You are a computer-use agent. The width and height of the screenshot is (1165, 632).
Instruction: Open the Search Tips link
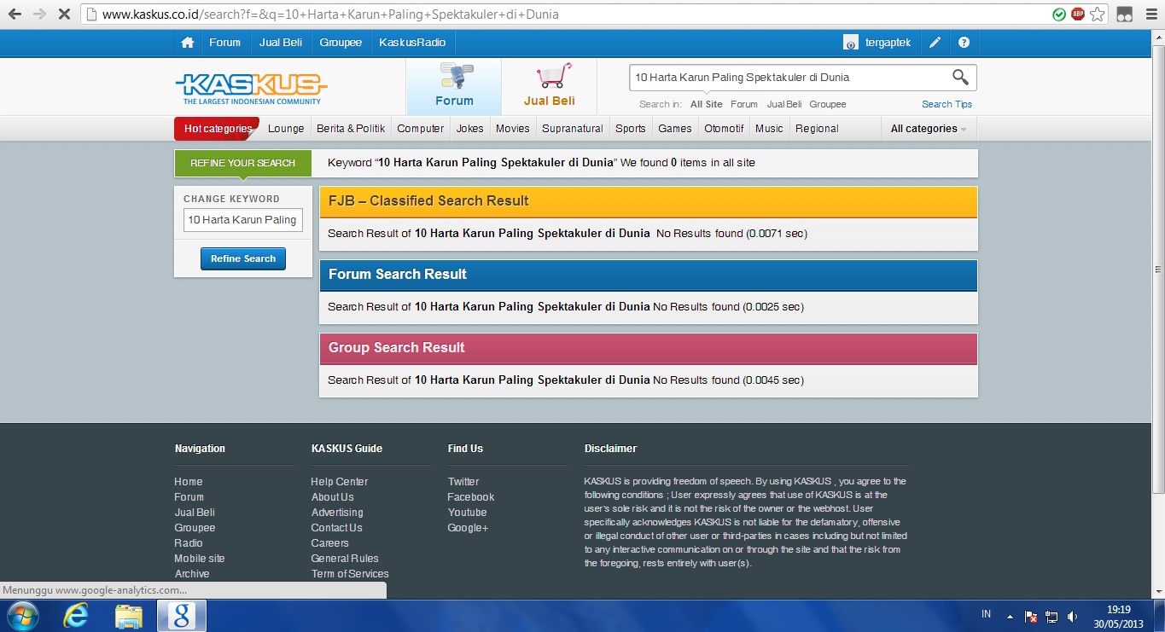(947, 104)
